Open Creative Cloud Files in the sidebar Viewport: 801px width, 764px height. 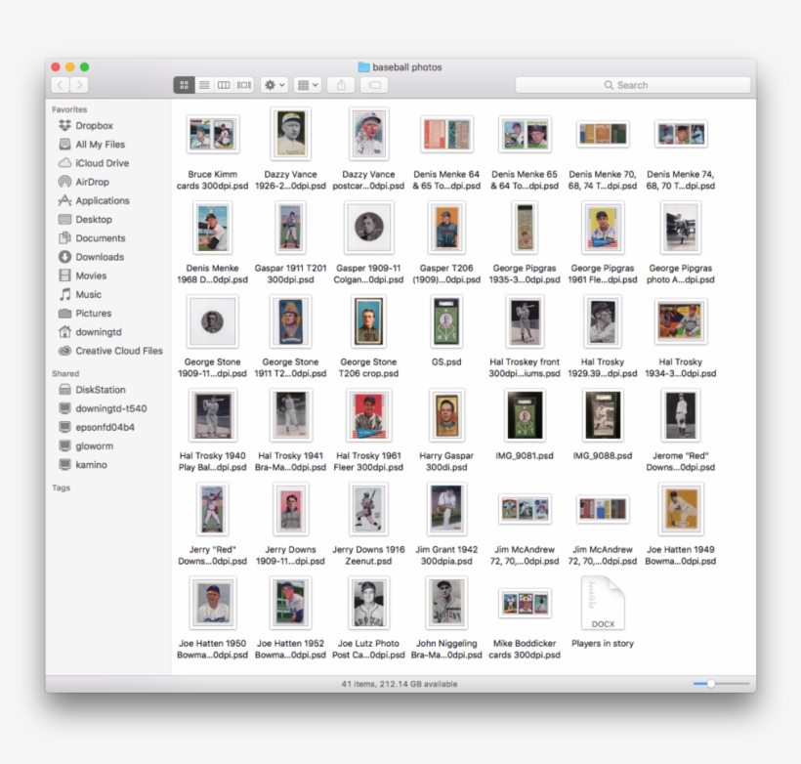118,351
